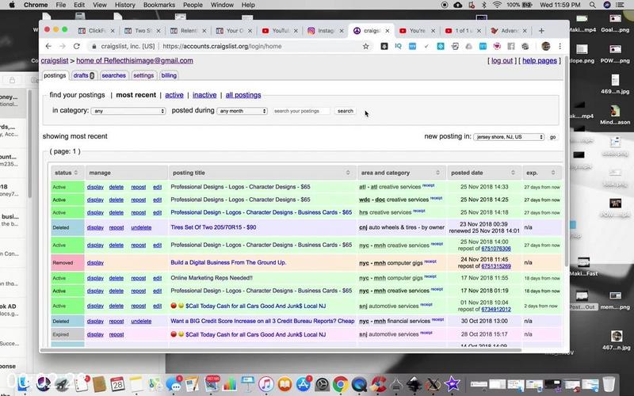Switch to the Instagram browser tab
634x396 pixels.
tap(325, 31)
